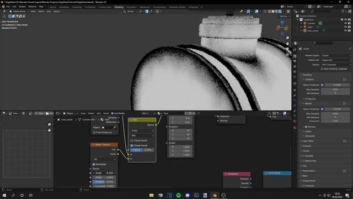Open Discord from the taskbar
Image resolution: width=353 pixels, height=199 pixels.
[188, 195]
